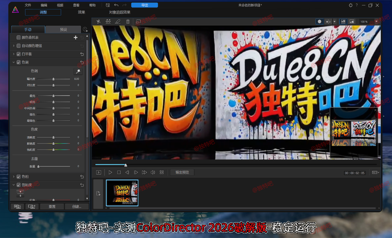Click the 导出 export button
Screen dimensions: 392x238
(144, 5)
